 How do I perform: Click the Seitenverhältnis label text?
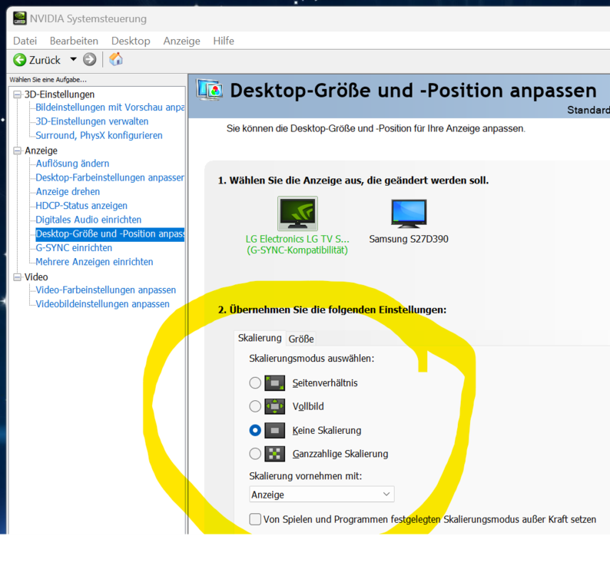click(325, 383)
